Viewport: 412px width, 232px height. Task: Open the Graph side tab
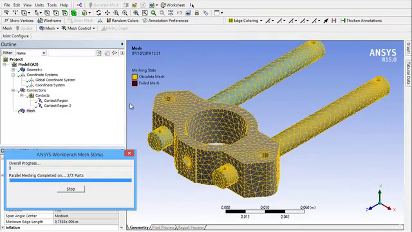(408, 48)
